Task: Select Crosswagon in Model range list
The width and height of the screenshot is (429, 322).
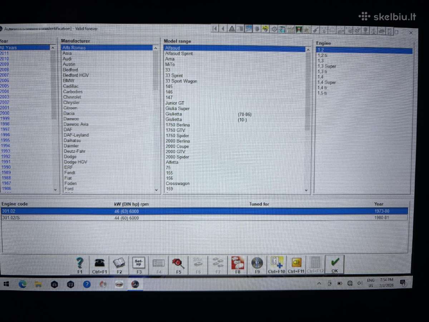Action: click(x=178, y=184)
